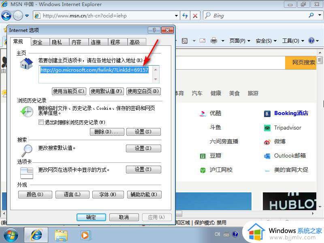
Task: Open the 旅游 category on MSN page
Action: tap(253, 93)
